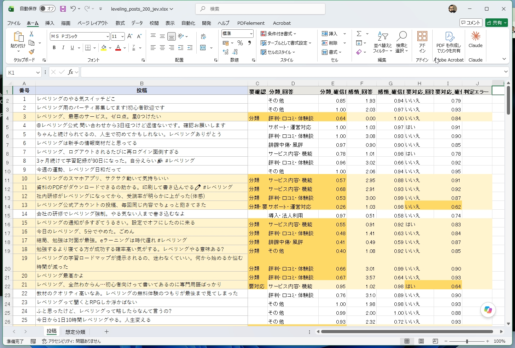Viewport: 515px width, 348px height.
Task: Open the Add-ins button
Action: tap(422, 42)
